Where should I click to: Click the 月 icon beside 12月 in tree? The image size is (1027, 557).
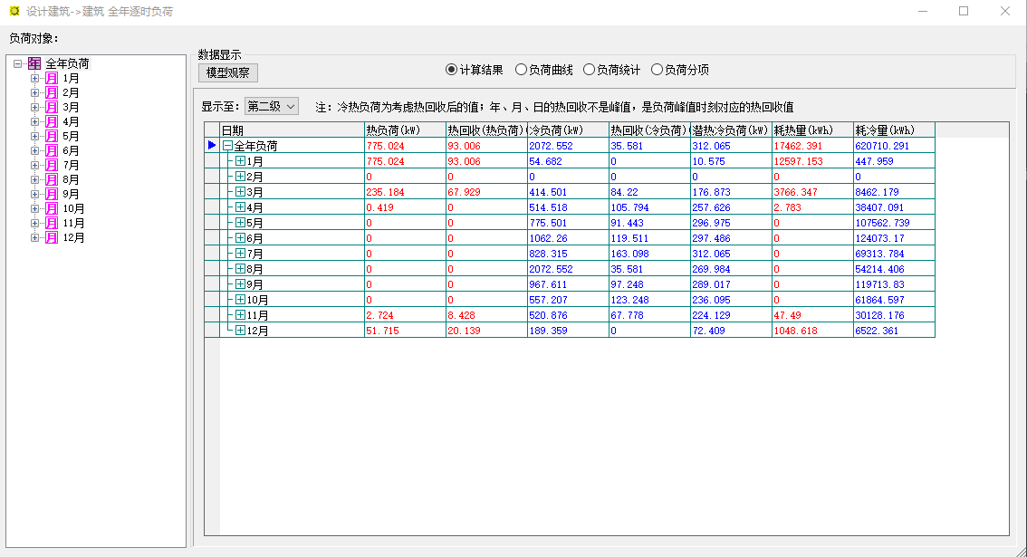click(x=52, y=238)
